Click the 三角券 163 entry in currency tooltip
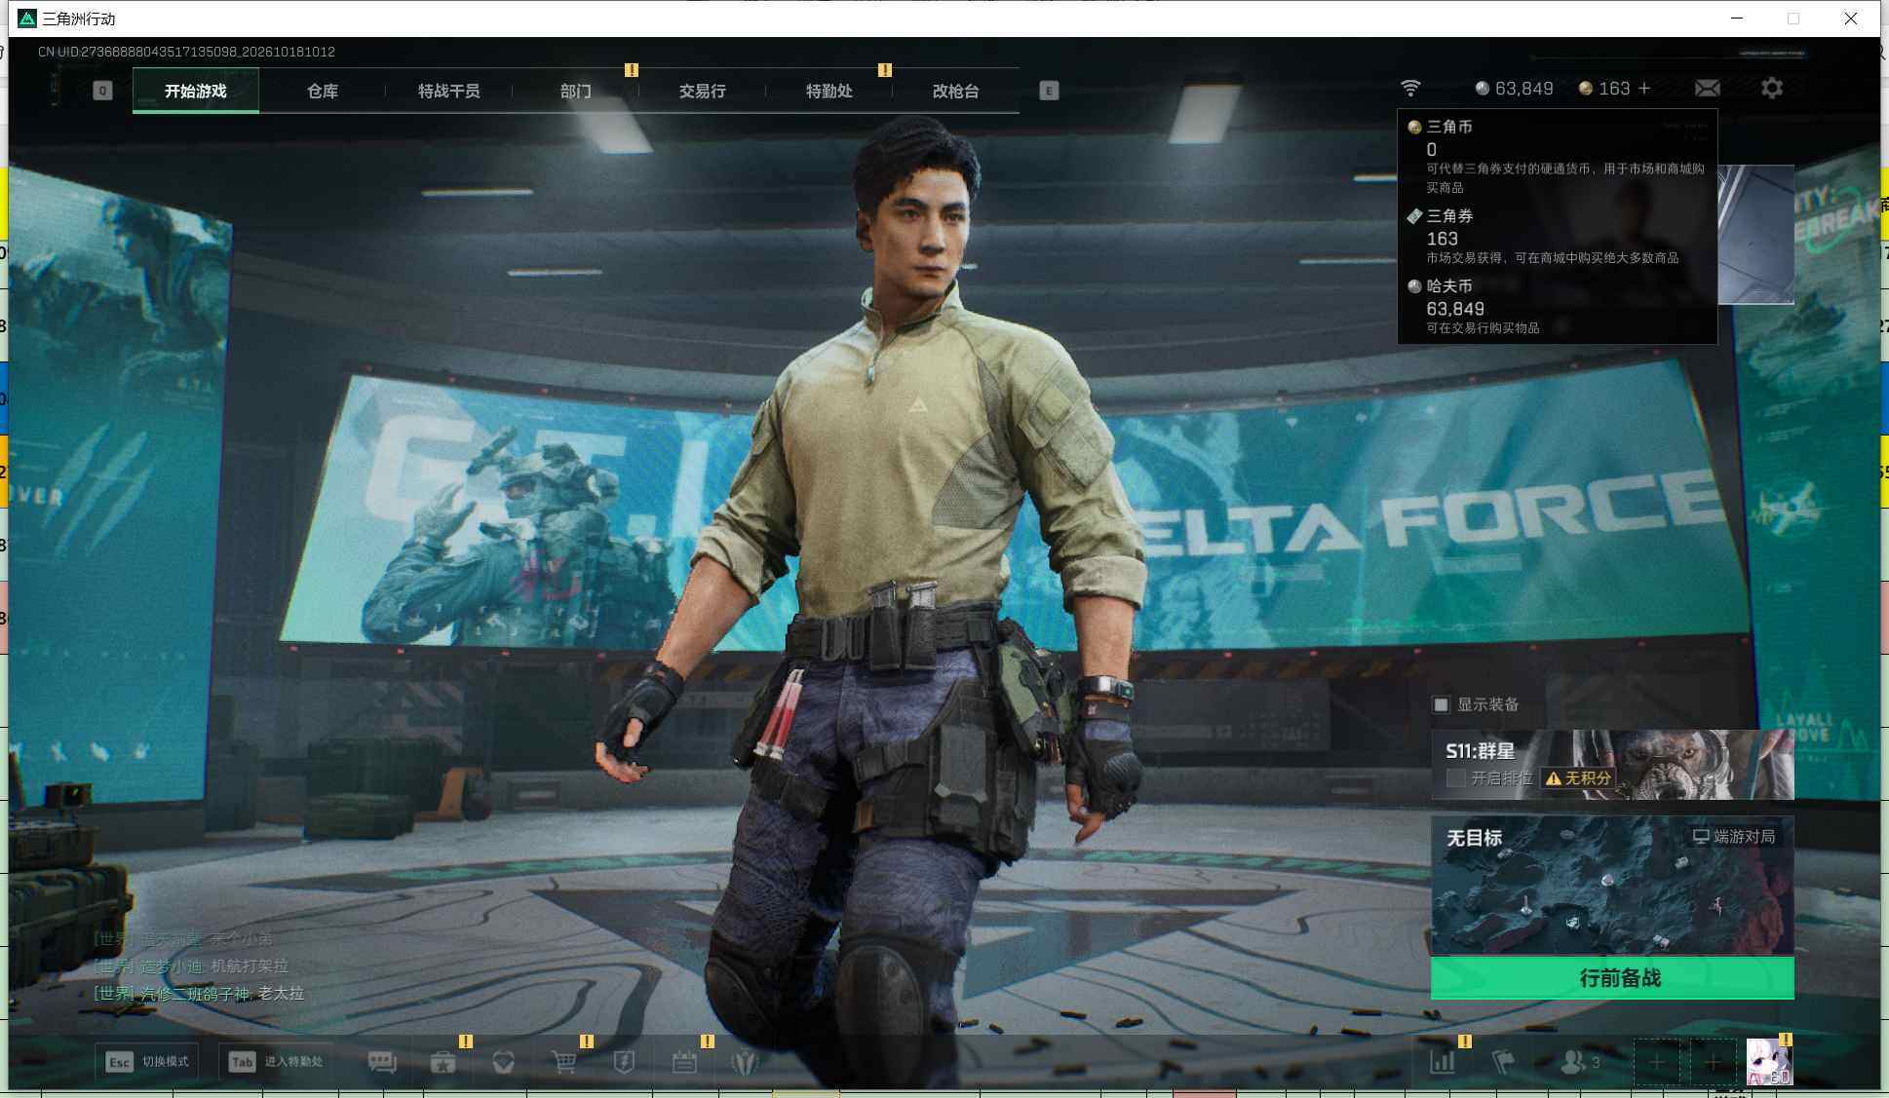This screenshot has height=1098, width=1889. (x=1557, y=236)
